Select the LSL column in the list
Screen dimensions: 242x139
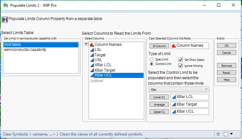coord(98,50)
